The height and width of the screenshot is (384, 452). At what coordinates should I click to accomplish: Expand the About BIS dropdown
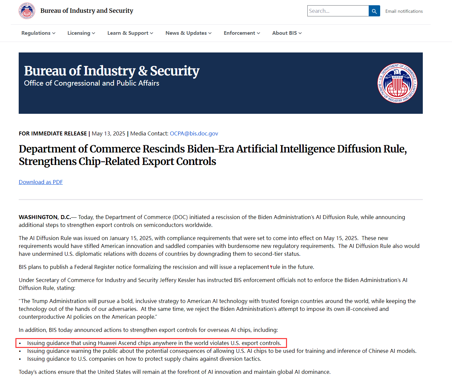[x=287, y=33]
